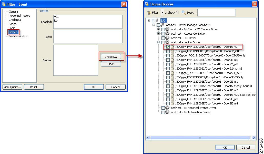Click door icon beside Door2E_m1
This screenshot has height=154, width=264.
click(172, 82)
